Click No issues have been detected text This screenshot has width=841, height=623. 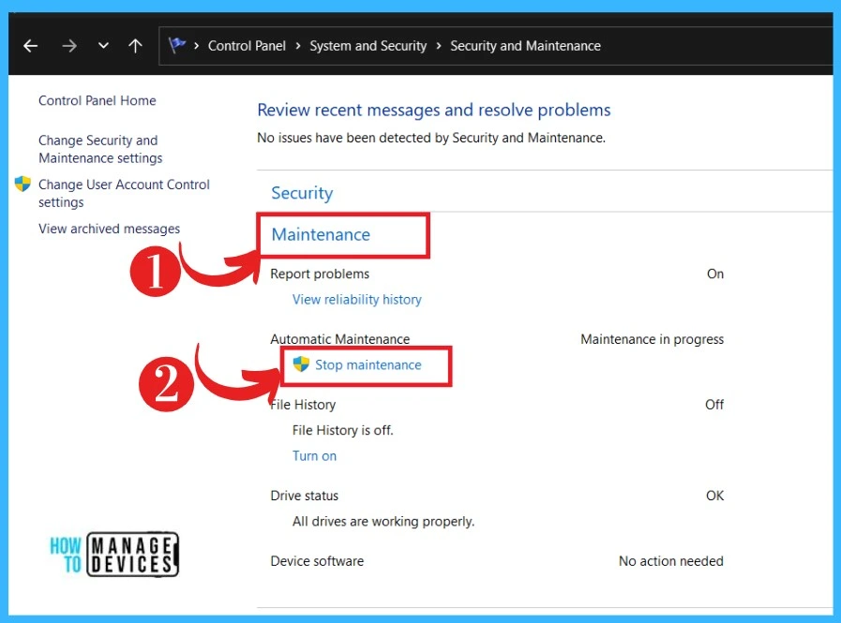(x=431, y=138)
